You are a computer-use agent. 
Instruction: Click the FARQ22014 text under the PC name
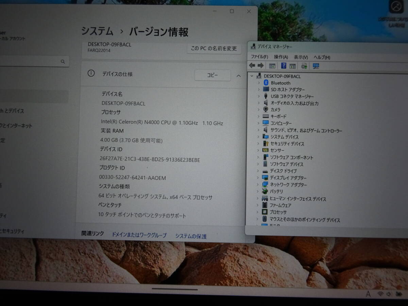(x=99, y=50)
